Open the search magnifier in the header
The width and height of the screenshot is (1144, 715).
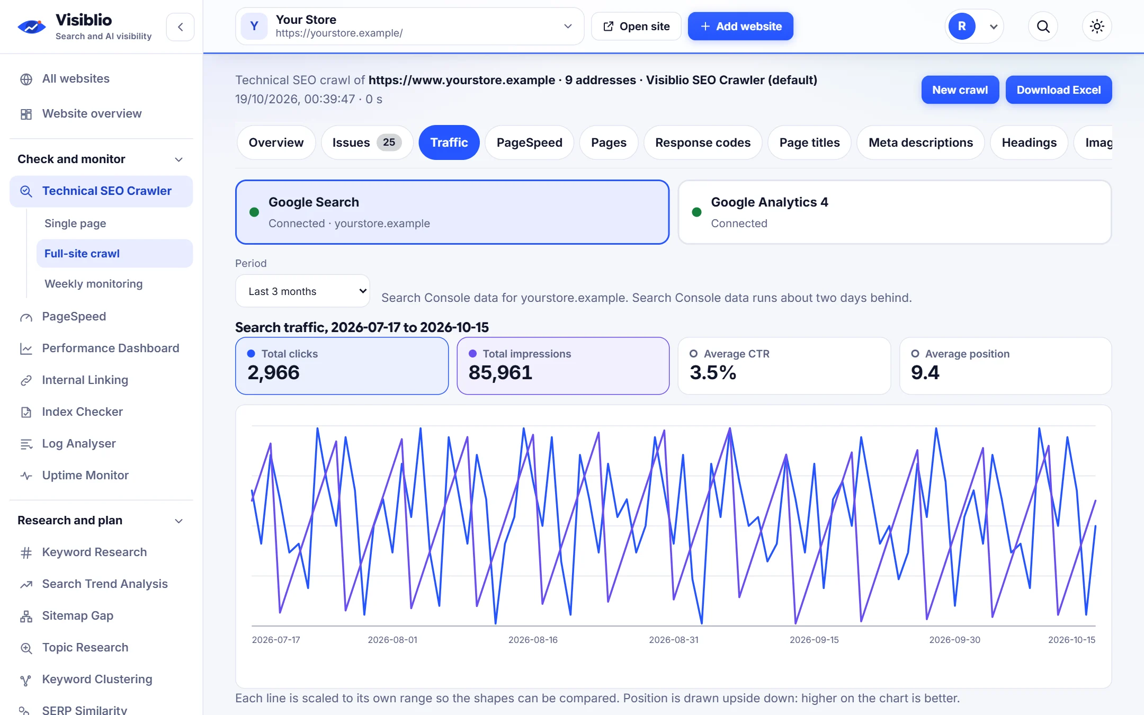(x=1043, y=26)
